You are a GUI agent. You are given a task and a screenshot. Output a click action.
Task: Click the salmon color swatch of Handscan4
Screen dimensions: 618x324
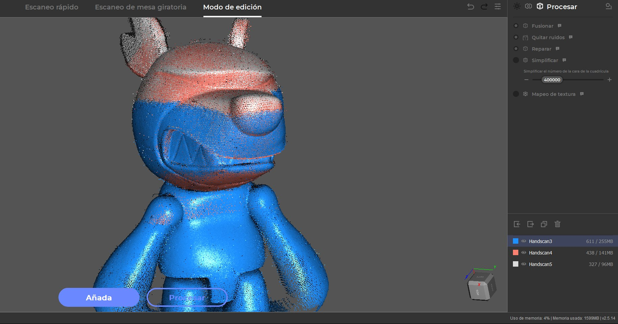coord(516,253)
